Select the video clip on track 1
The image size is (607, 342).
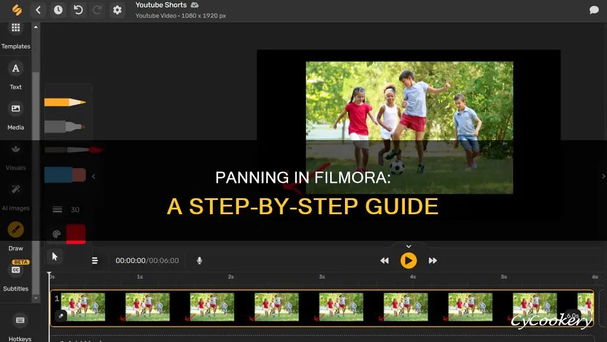[x=322, y=308]
